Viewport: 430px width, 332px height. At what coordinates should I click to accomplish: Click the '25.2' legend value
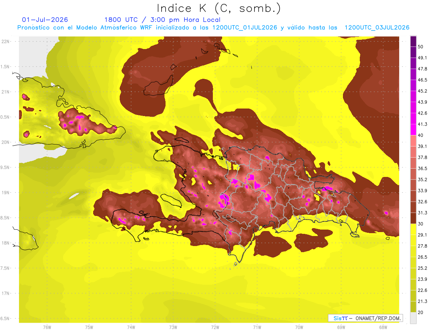(423, 268)
